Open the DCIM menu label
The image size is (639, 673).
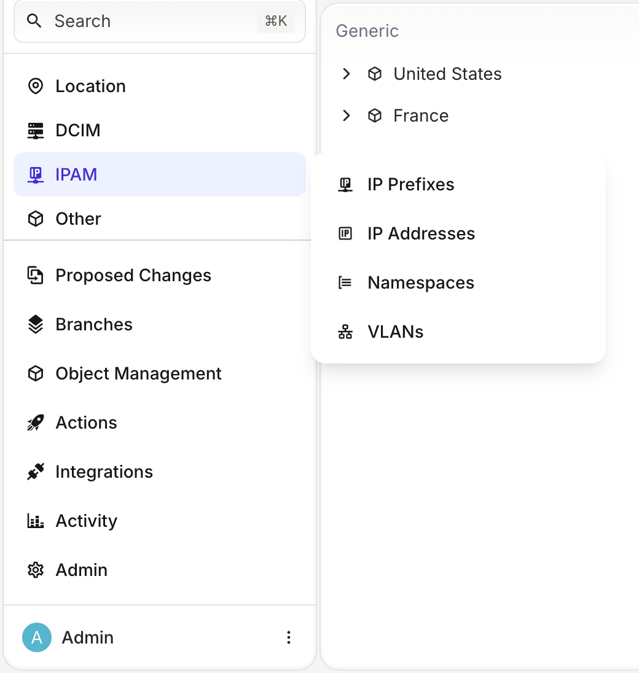pyautogui.click(x=78, y=130)
